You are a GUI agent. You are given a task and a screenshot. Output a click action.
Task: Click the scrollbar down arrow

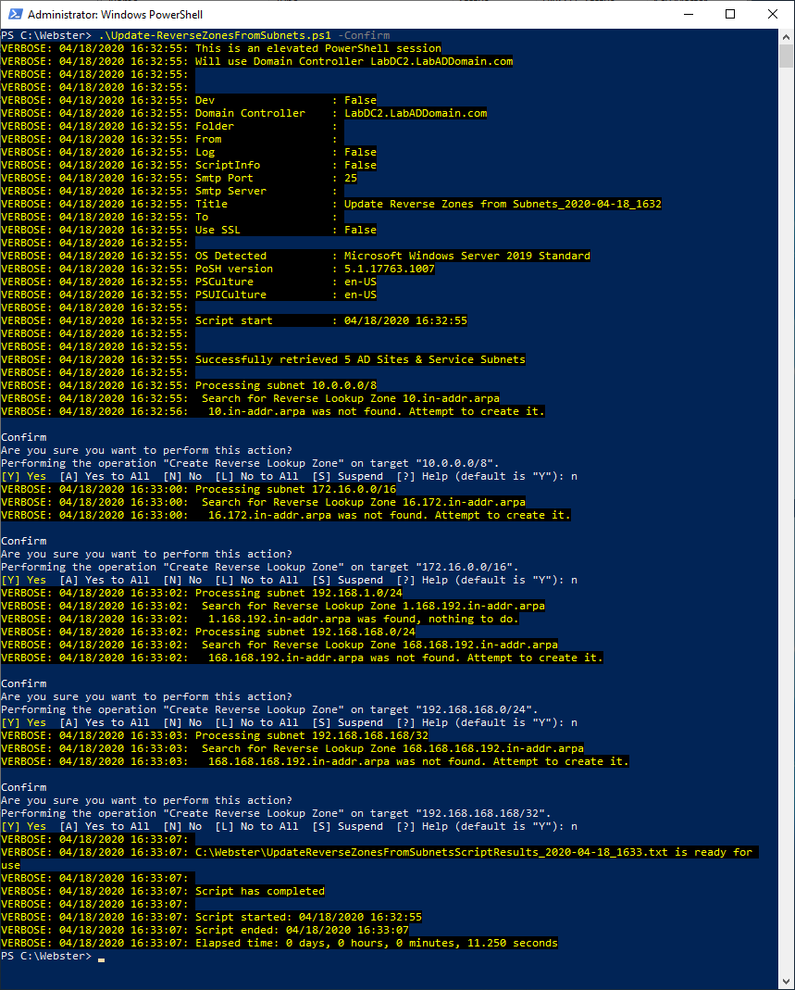(x=787, y=982)
